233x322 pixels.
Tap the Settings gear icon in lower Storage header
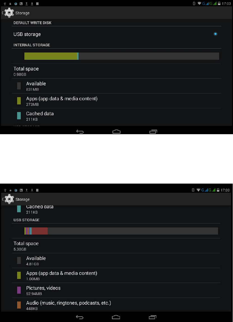9,199
